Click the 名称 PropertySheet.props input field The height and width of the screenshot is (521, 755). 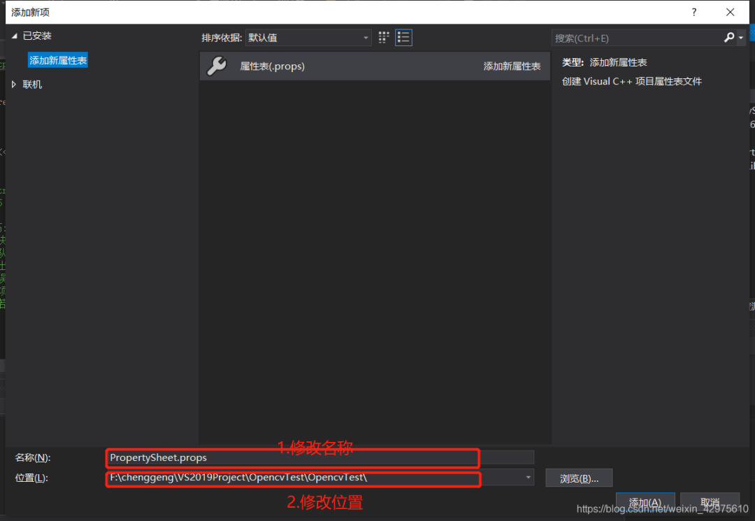click(319, 457)
